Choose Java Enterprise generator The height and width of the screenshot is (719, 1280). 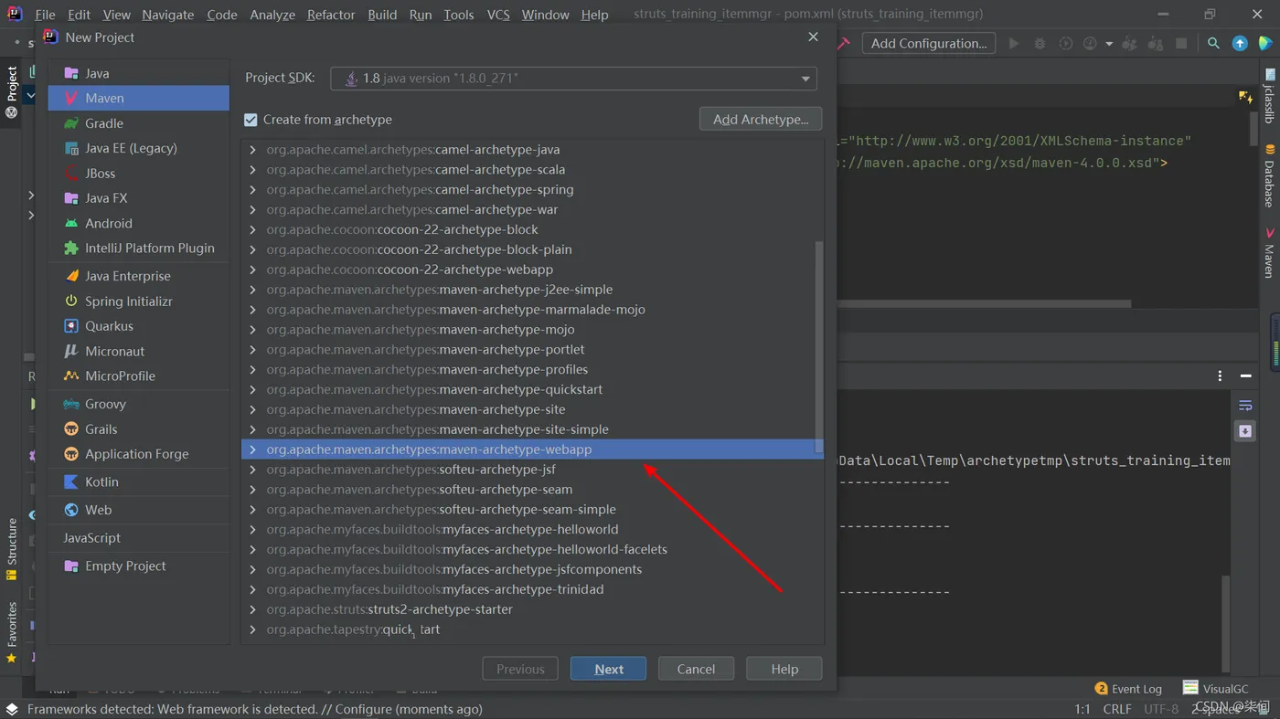pyautogui.click(x=138, y=276)
